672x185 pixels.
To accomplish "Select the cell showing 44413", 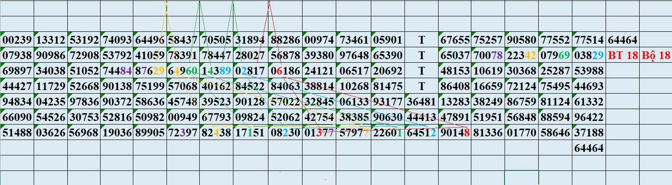I will pyautogui.click(x=421, y=117).
